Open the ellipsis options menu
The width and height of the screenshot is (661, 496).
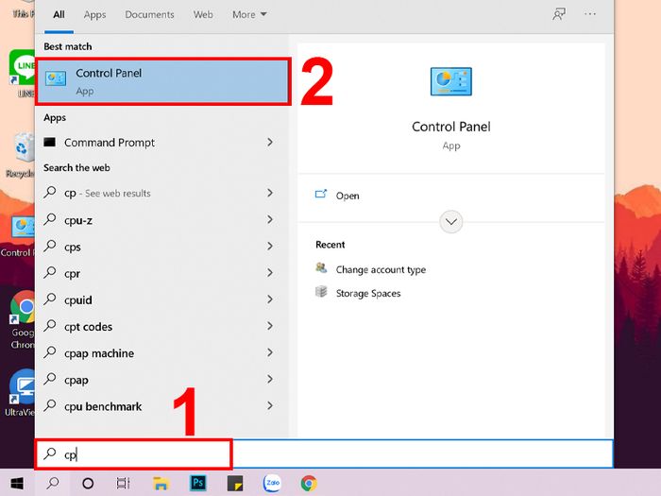coord(590,14)
